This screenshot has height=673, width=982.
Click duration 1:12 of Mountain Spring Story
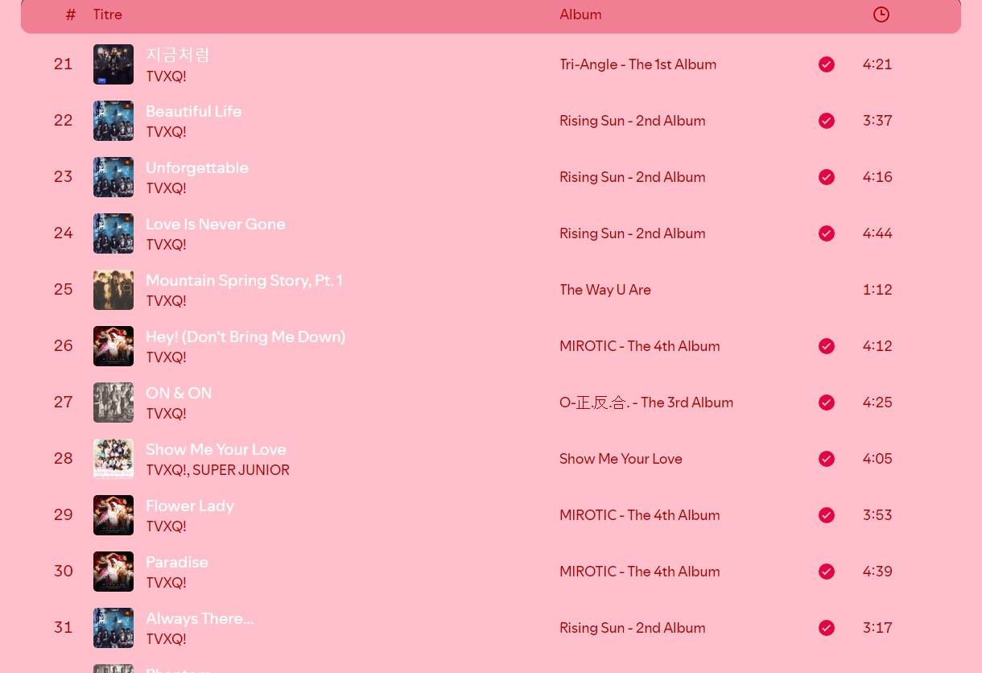(x=877, y=290)
